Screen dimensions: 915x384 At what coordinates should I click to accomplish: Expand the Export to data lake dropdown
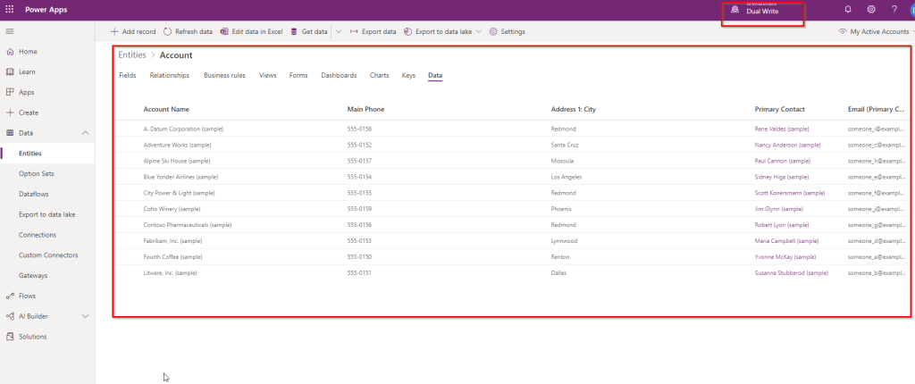click(479, 31)
